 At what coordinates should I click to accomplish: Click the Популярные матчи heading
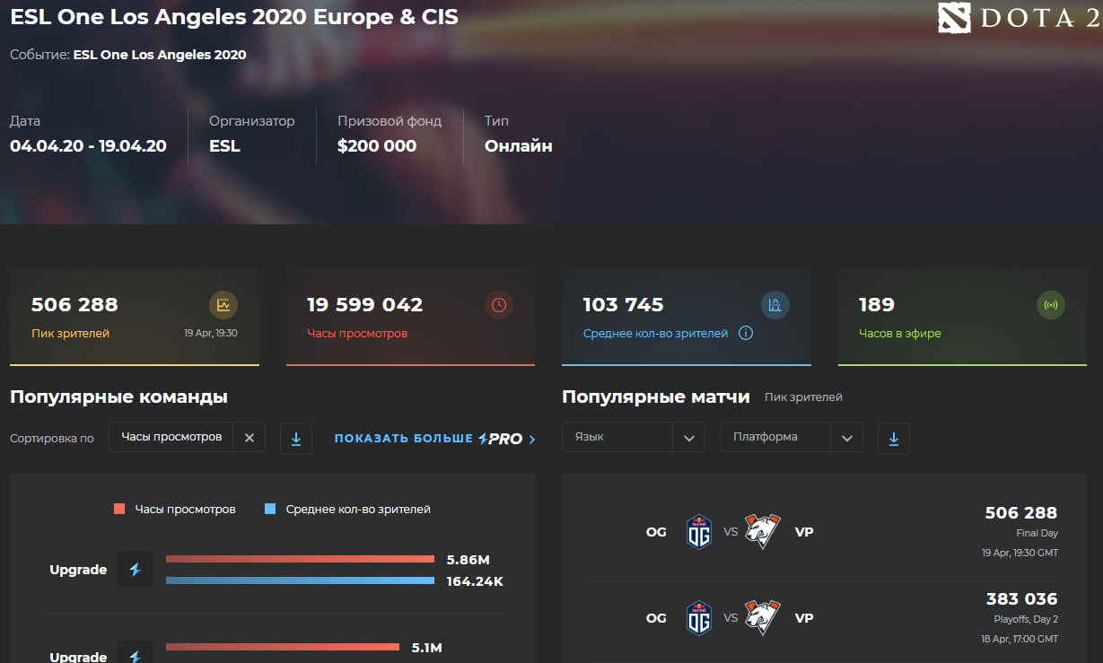656,397
